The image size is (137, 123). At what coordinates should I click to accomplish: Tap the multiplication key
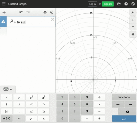[x=99, y=104]
